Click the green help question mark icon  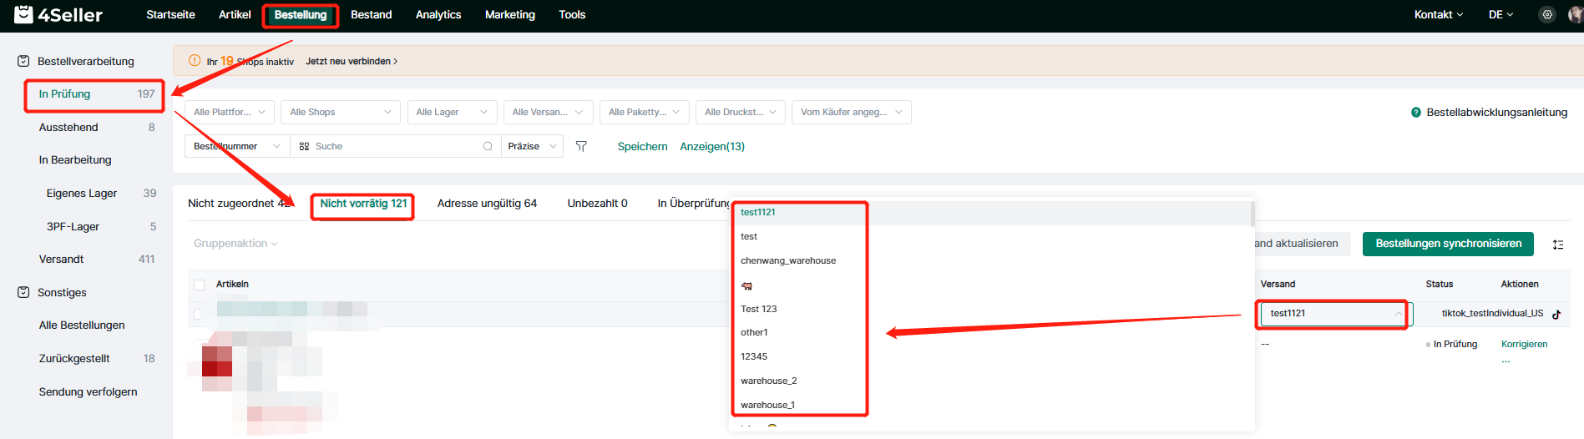pyautogui.click(x=1416, y=113)
